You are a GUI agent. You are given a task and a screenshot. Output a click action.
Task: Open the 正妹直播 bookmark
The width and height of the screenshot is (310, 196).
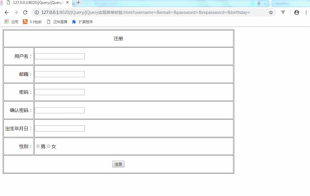(x=57, y=22)
